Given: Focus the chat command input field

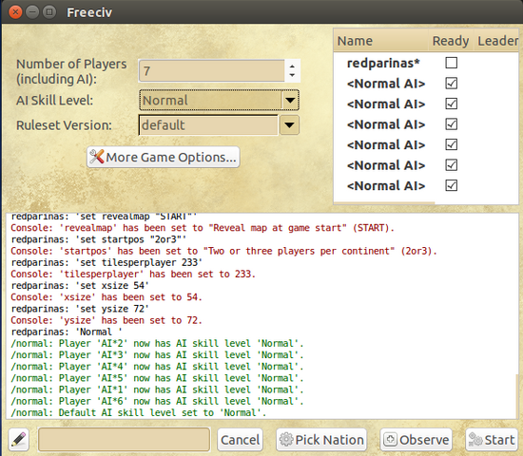Looking at the screenshot, I should [124, 440].
